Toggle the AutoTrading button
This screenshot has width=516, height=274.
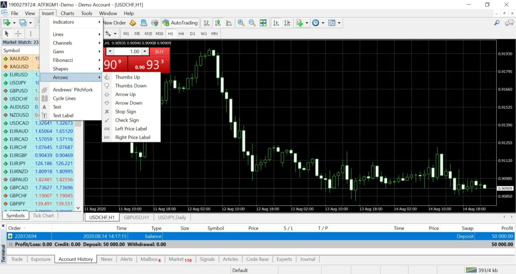(180, 23)
